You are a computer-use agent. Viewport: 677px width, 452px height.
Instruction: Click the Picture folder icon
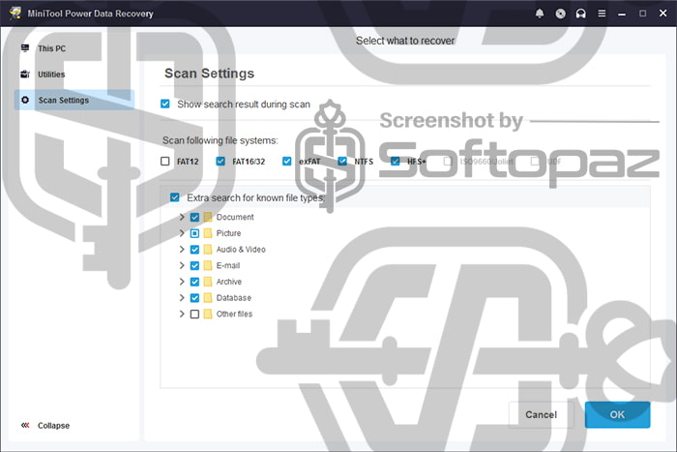[208, 233]
